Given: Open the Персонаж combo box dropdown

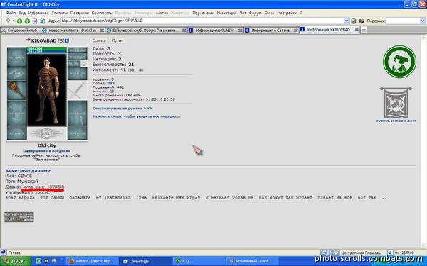Looking at the screenshot, I should (x=423, y=21).
